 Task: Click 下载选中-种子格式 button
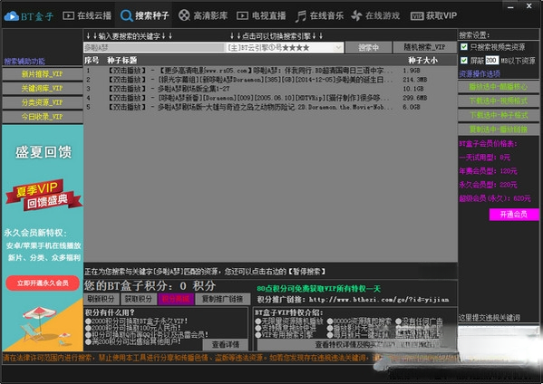tap(499, 115)
